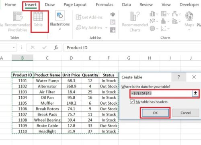
Task: Close the Create Table dialog
Action: [194, 77]
